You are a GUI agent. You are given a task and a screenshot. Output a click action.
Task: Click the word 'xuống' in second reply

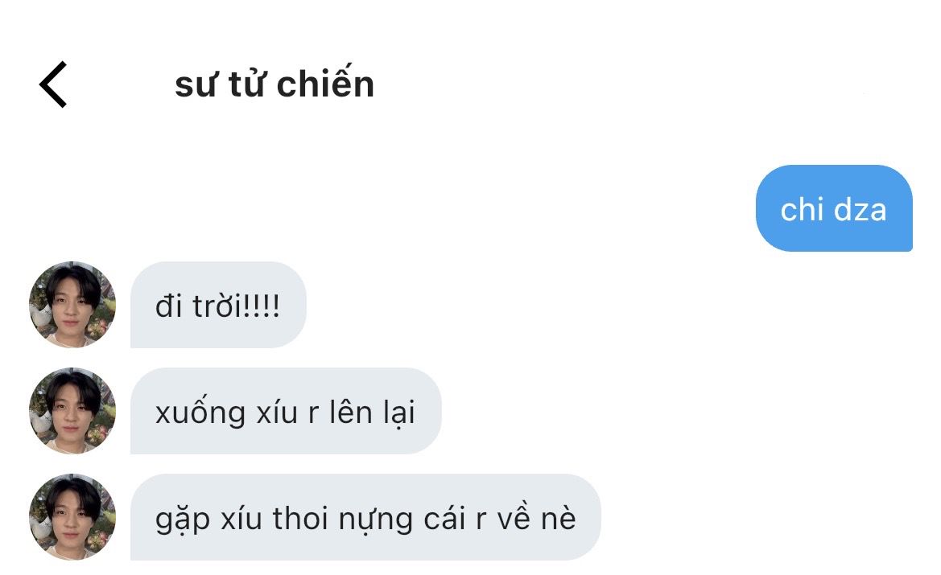[200, 413]
